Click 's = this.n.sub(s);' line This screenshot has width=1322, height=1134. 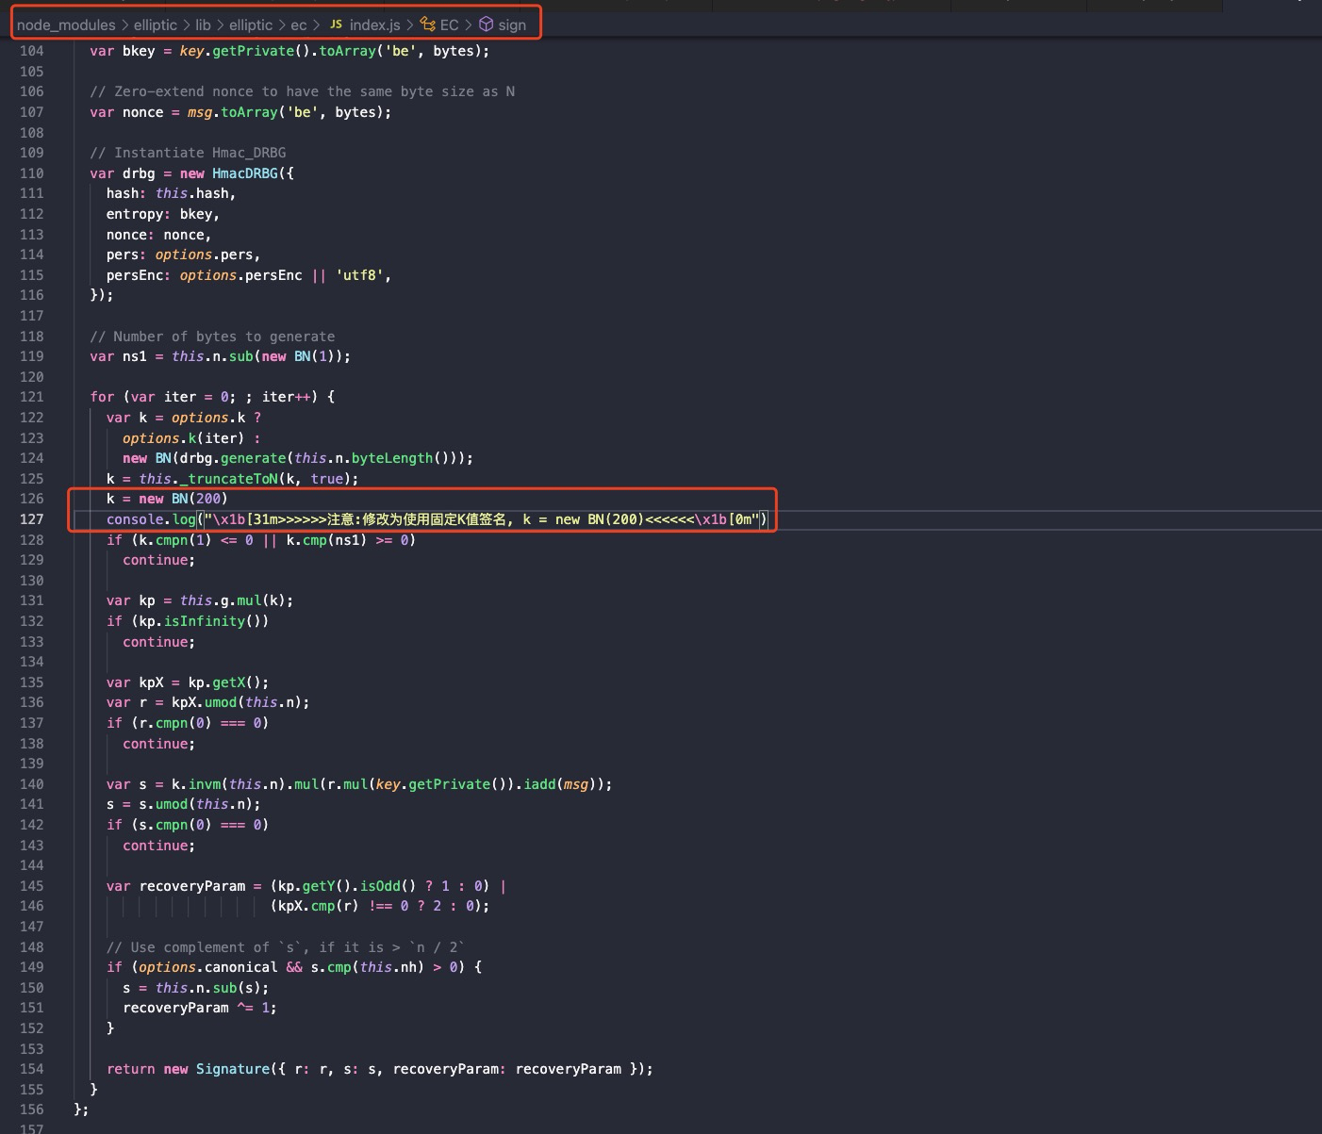pos(195,988)
